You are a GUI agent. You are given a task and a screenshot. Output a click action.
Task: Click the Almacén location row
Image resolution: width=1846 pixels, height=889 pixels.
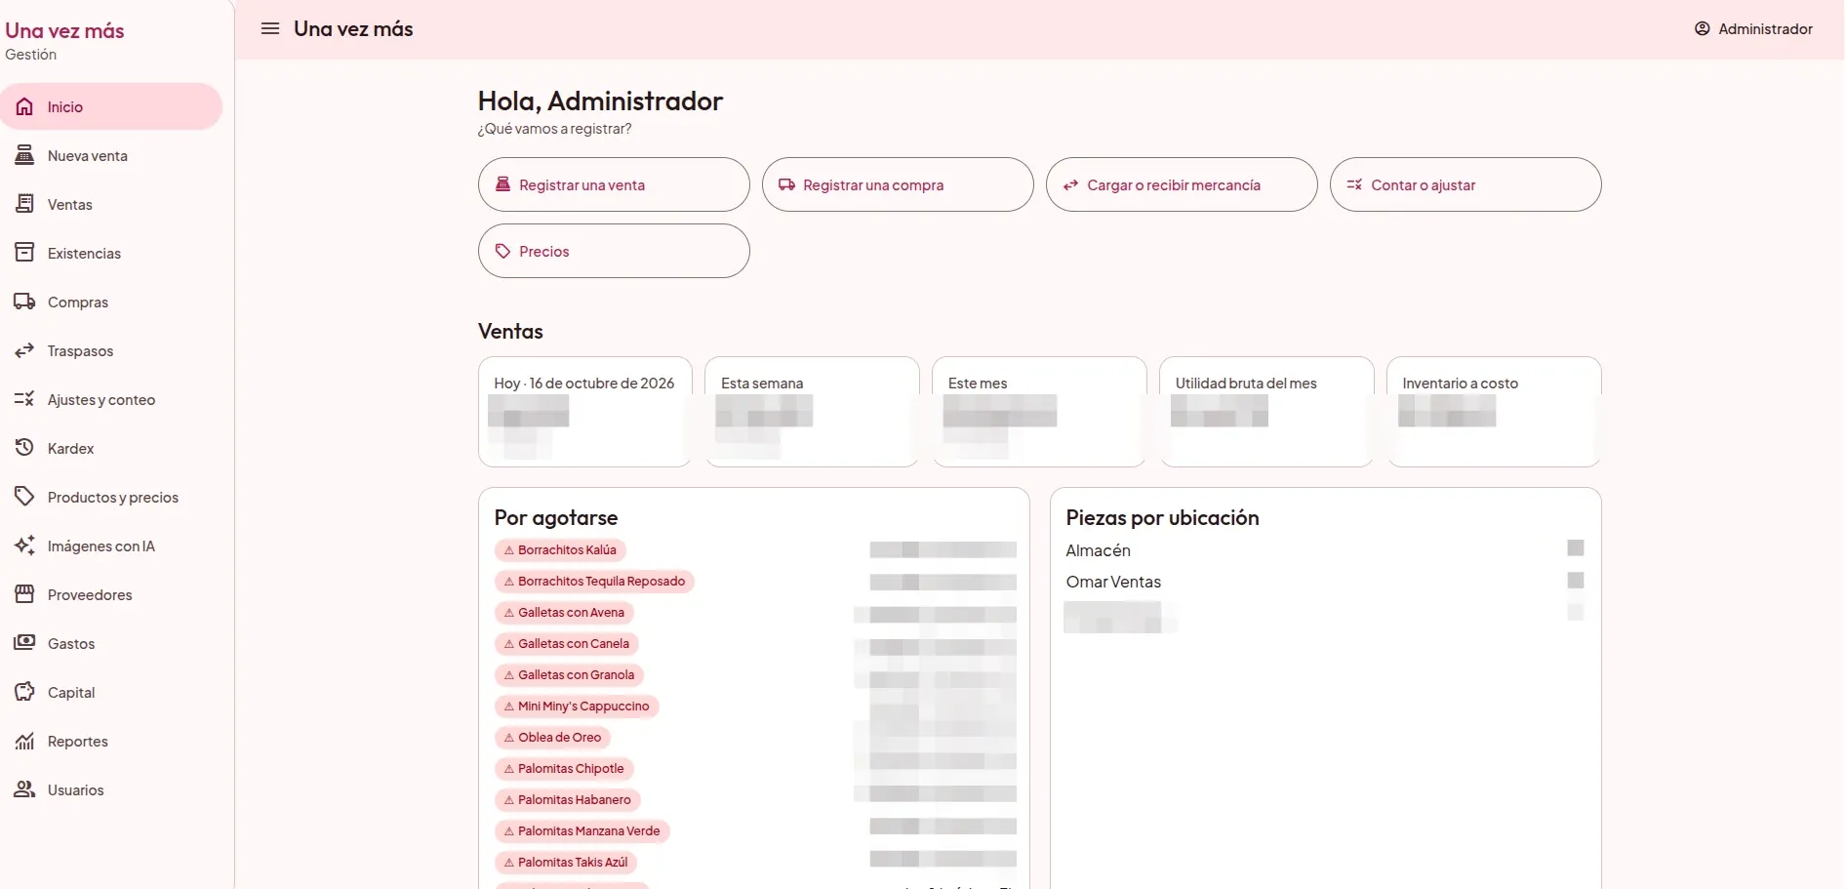point(1325,550)
